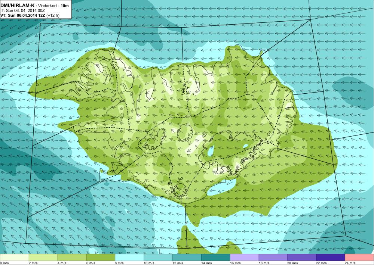Pick the violet legend swatch starting at 20 m/s
This screenshot has width=374, height=265.
point(302,258)
